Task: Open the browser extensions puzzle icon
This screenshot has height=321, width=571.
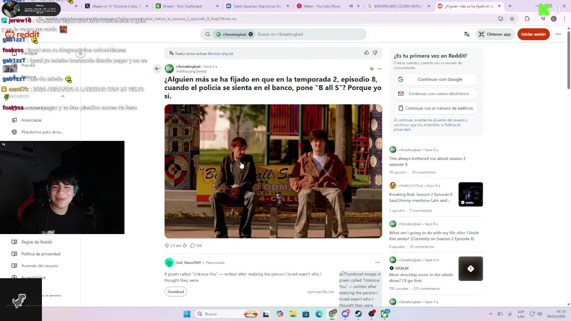Action: (527, 19)
